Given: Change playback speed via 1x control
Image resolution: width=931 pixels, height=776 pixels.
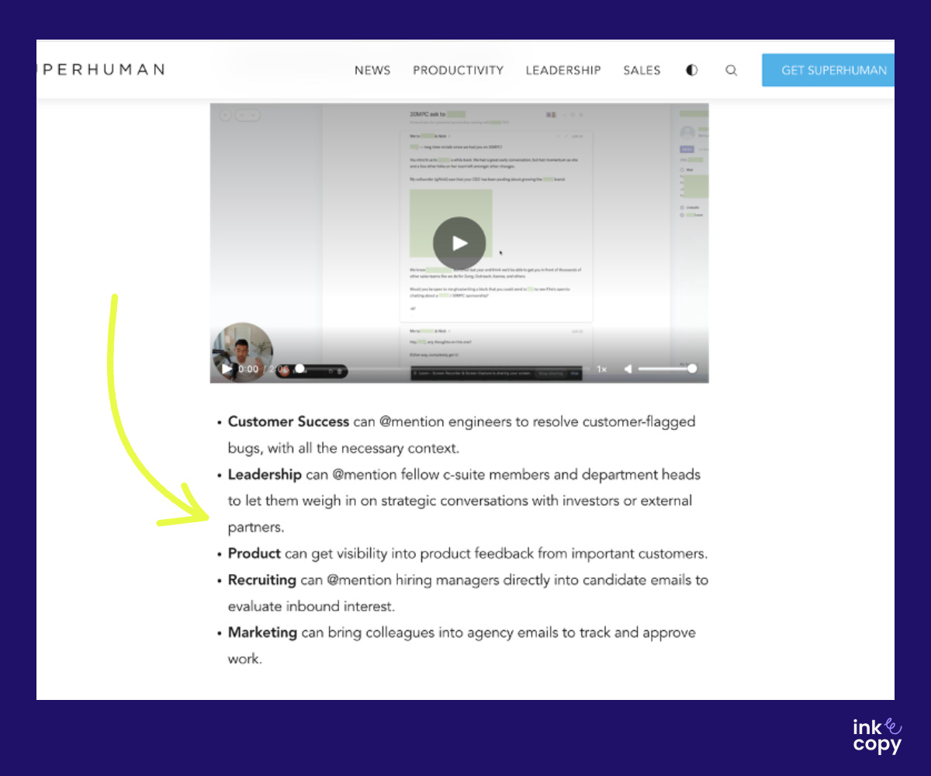Looking at the screenshot, I should (x=601, y=369).
